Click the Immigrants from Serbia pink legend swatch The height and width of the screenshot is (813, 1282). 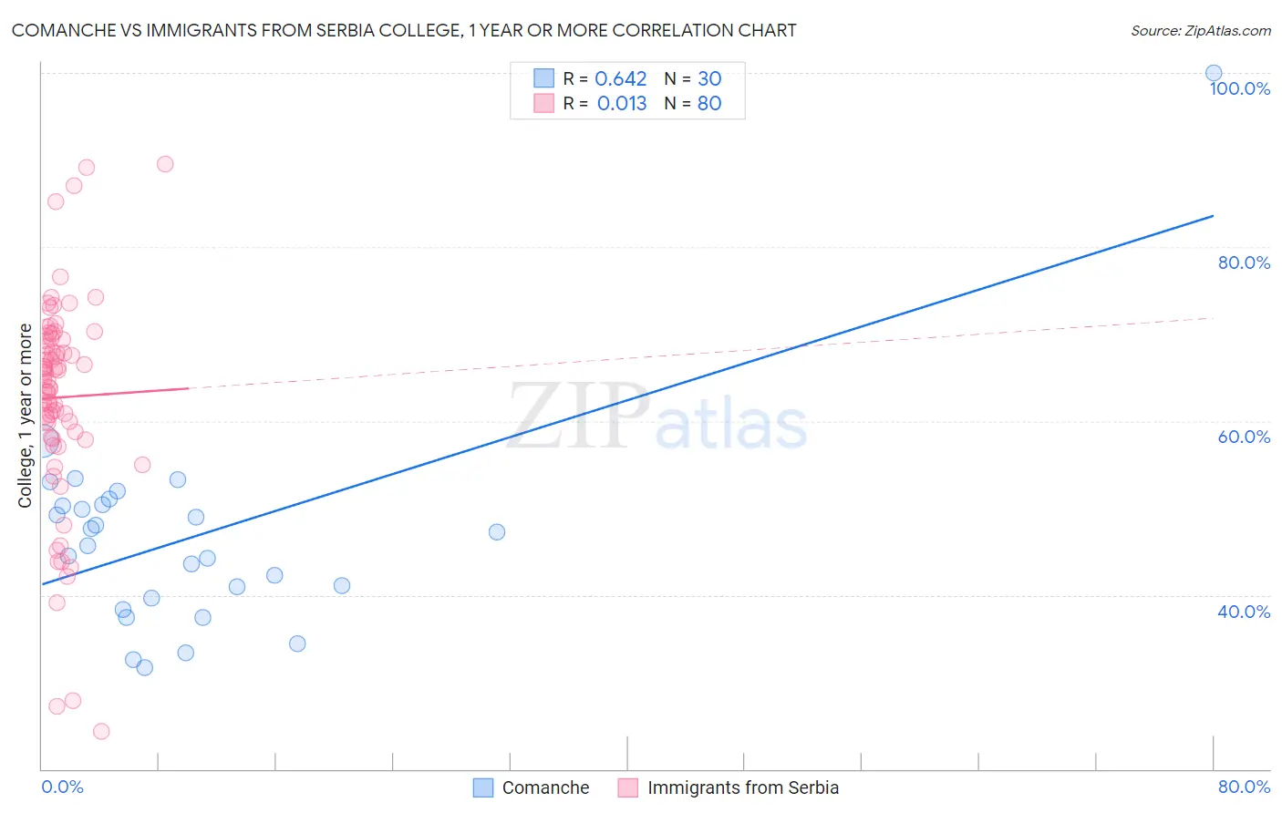point(627,787)
